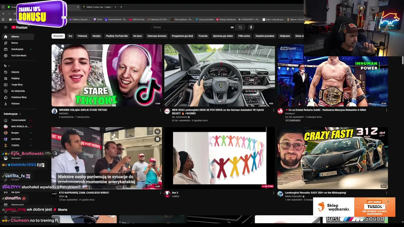Select the Wszystko filter chip

point(58,36)
